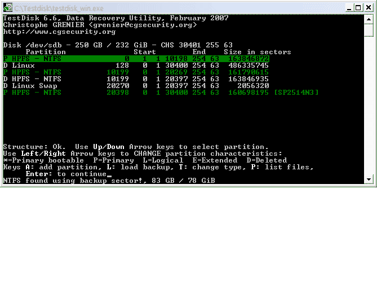377x289 pixels.
Task: Select the Linux Swap partition row
Action: tap(136, 85)
